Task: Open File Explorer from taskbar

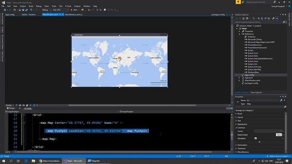Action: pyautogui.click(x=33, y=161)
